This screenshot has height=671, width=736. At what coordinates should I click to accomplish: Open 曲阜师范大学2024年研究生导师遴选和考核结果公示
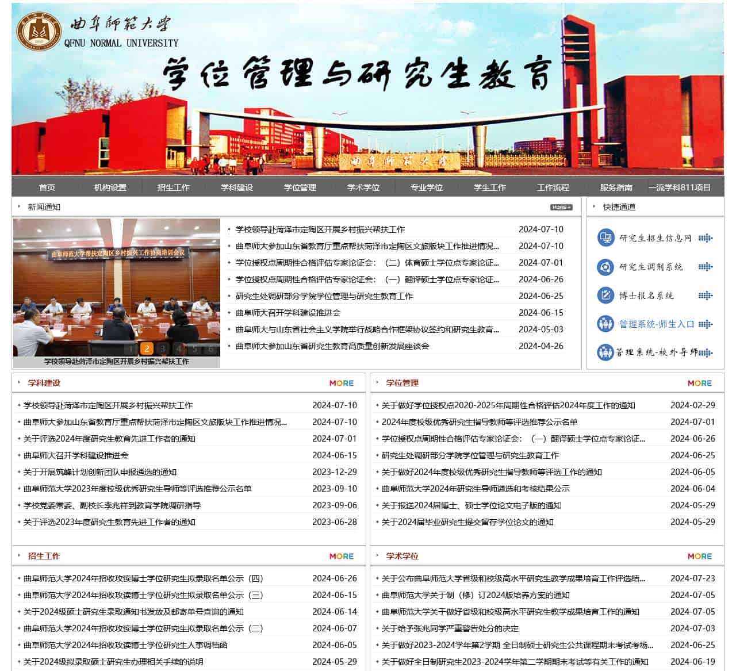(476, 489)
